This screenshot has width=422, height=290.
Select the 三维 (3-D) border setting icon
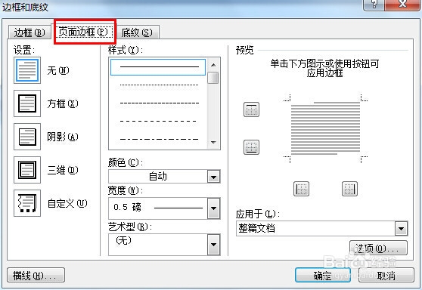[27, 170]
